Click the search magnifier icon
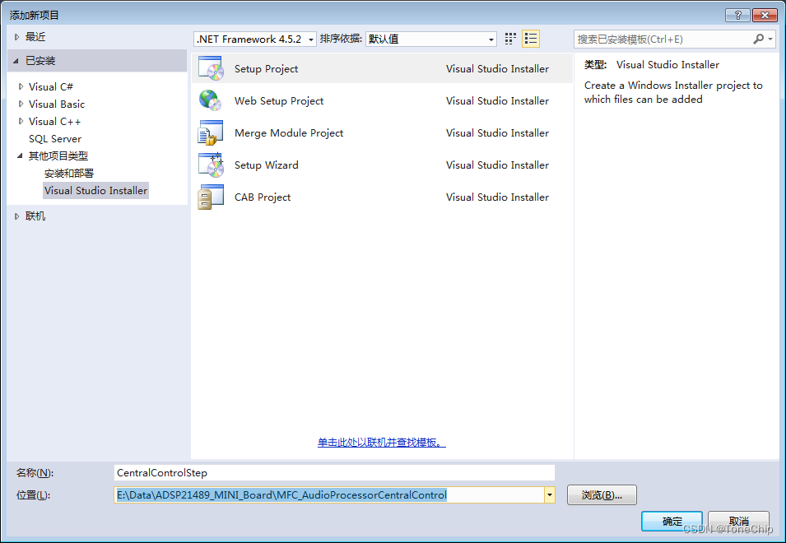The image size is (786, 543). coord(758,38)
